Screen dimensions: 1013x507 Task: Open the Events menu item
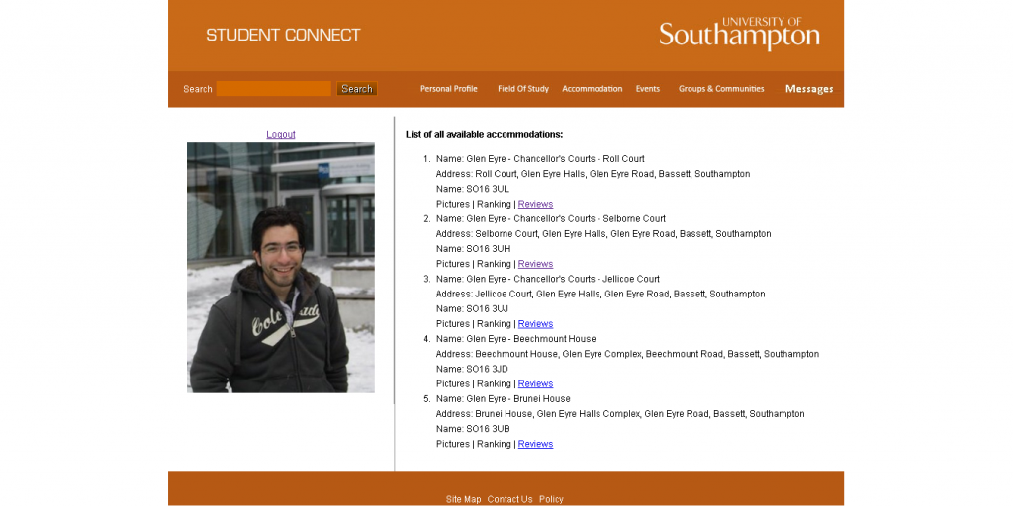coord(647,89)
